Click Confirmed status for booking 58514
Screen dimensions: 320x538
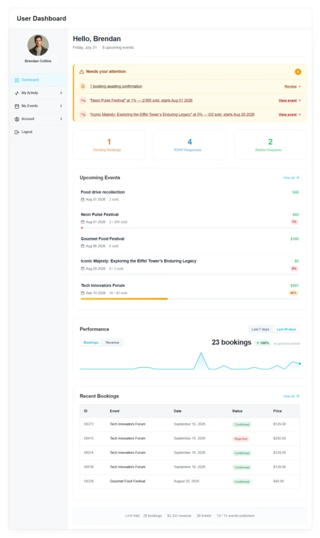coord(242,453)
